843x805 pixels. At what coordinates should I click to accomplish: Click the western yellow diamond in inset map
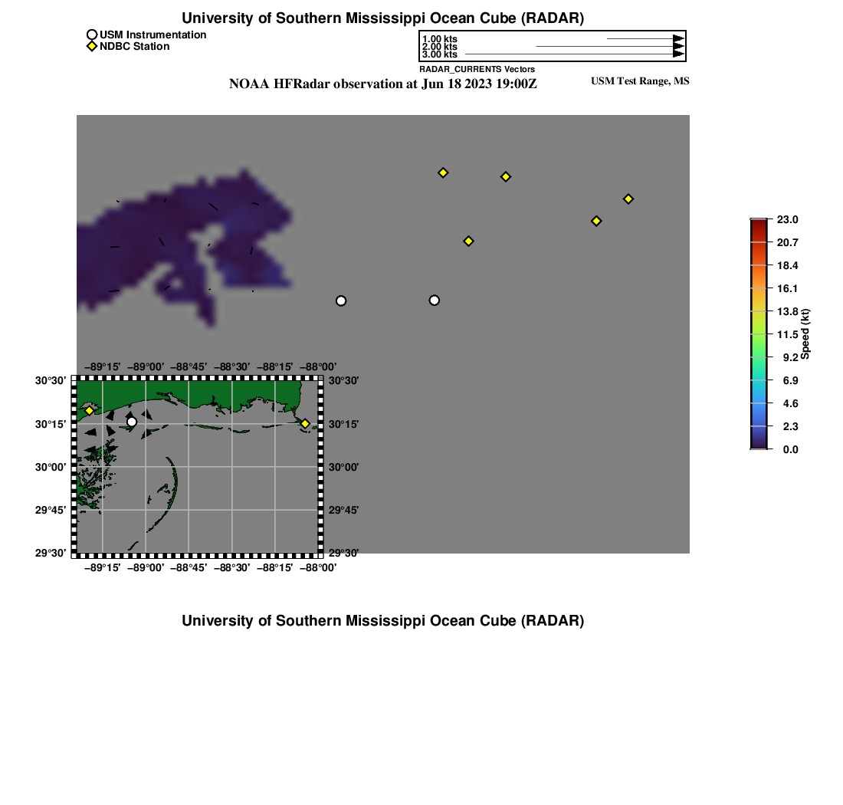point(90,411)
